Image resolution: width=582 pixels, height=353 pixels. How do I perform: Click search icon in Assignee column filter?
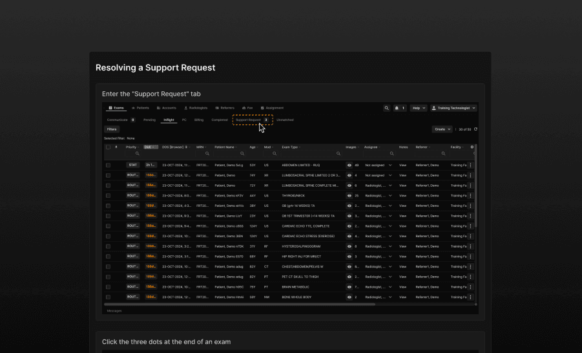tap(391, 153)
